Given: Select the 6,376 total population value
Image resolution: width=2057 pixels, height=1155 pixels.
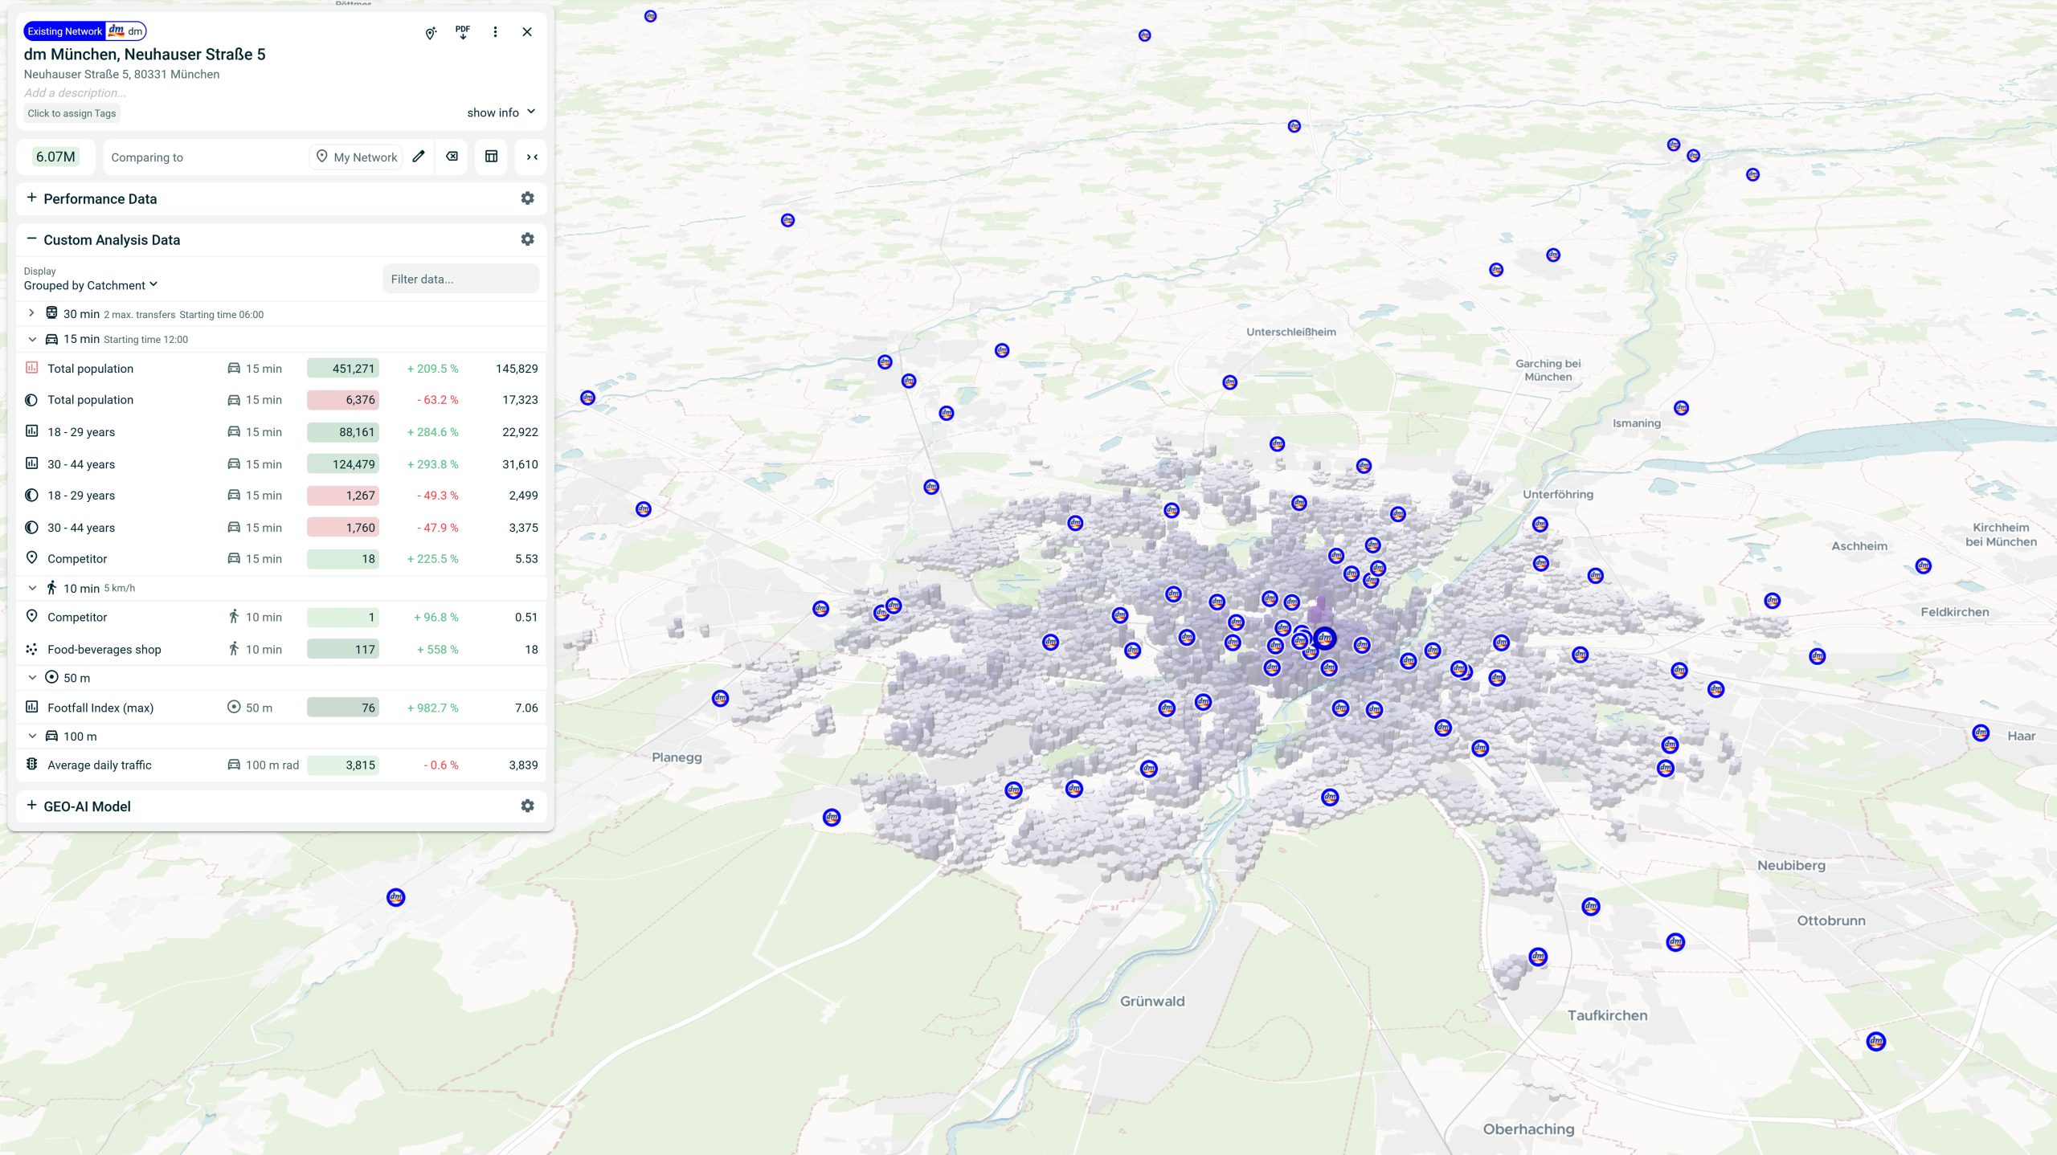Looking at the screenshot, I should click(343, 400).
